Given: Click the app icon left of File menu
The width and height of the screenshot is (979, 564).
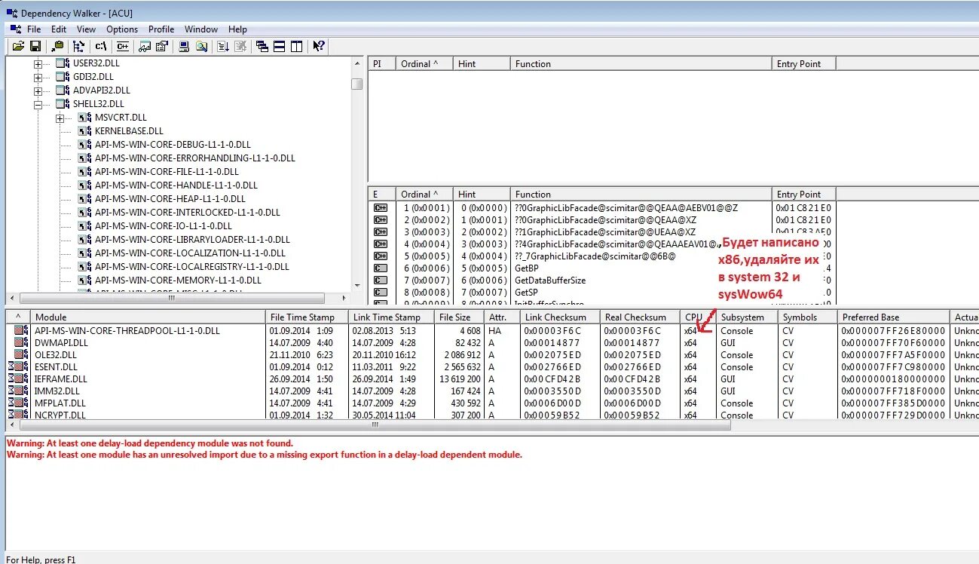Looking at the screenshot, I should tap(14, 29).
